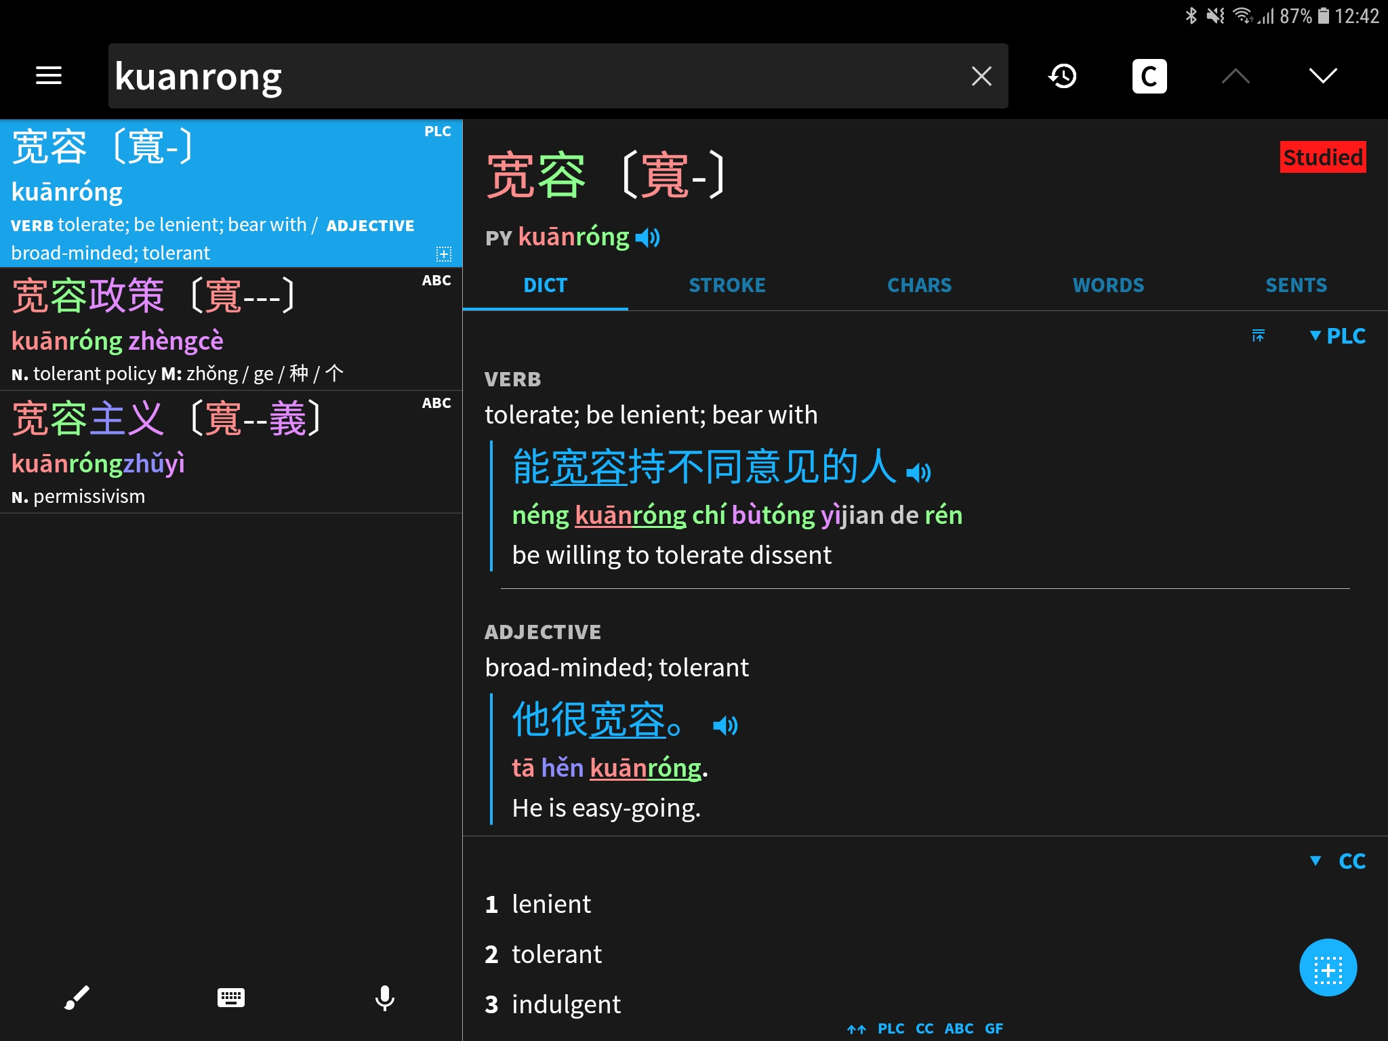The image size is (1388, 1041).
Task: Switch to the CHARS tab
Action: (x=920, y=285)
